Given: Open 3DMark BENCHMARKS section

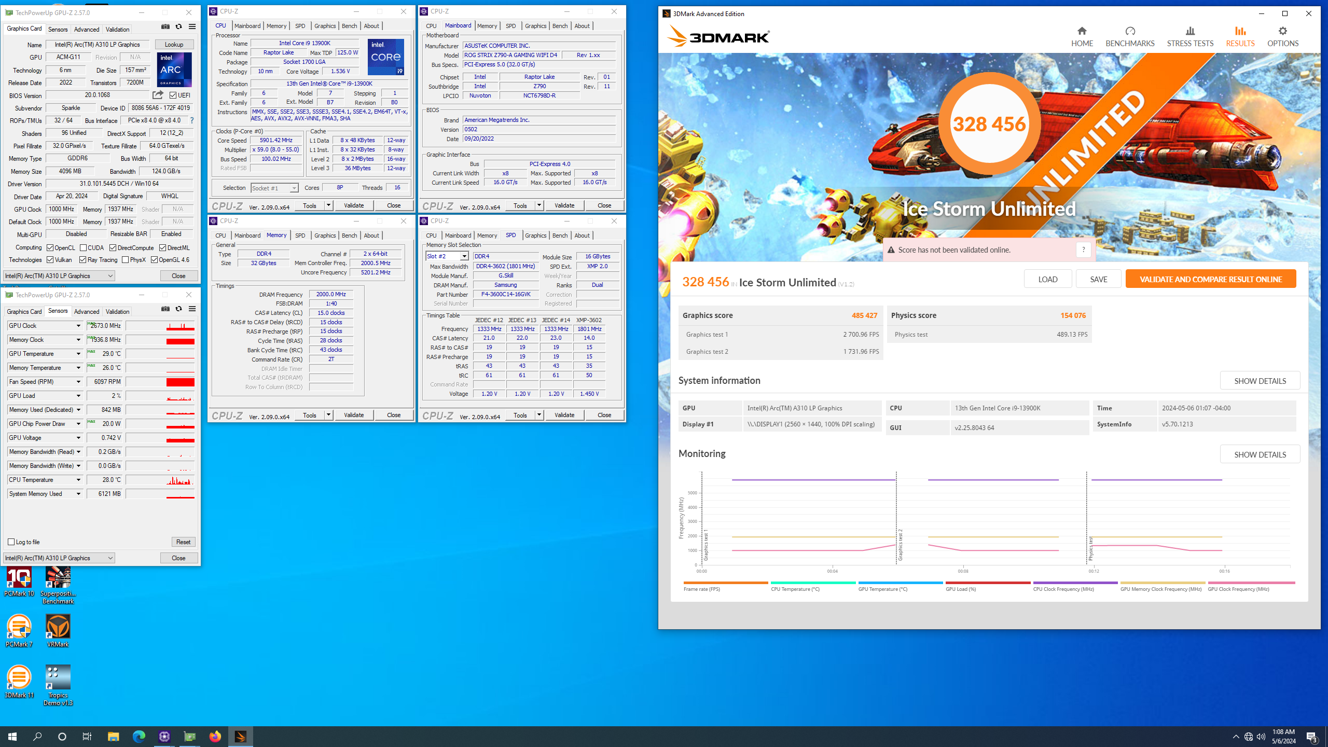Looking at the screenshot, I should pos(1130,37).
